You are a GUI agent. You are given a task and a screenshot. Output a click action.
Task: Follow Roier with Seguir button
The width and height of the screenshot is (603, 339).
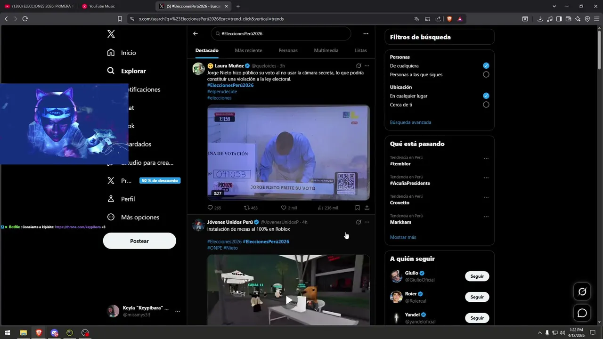coord(477,297)
